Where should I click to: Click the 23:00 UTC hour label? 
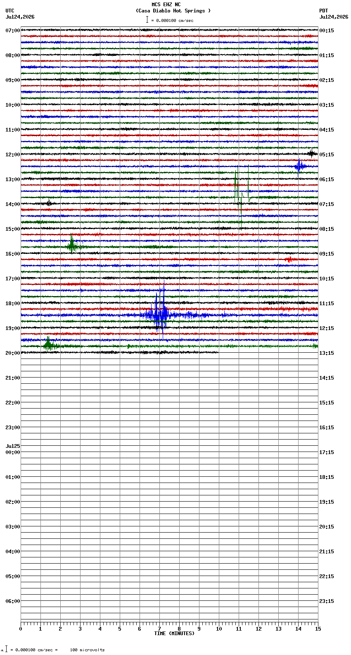13,428
